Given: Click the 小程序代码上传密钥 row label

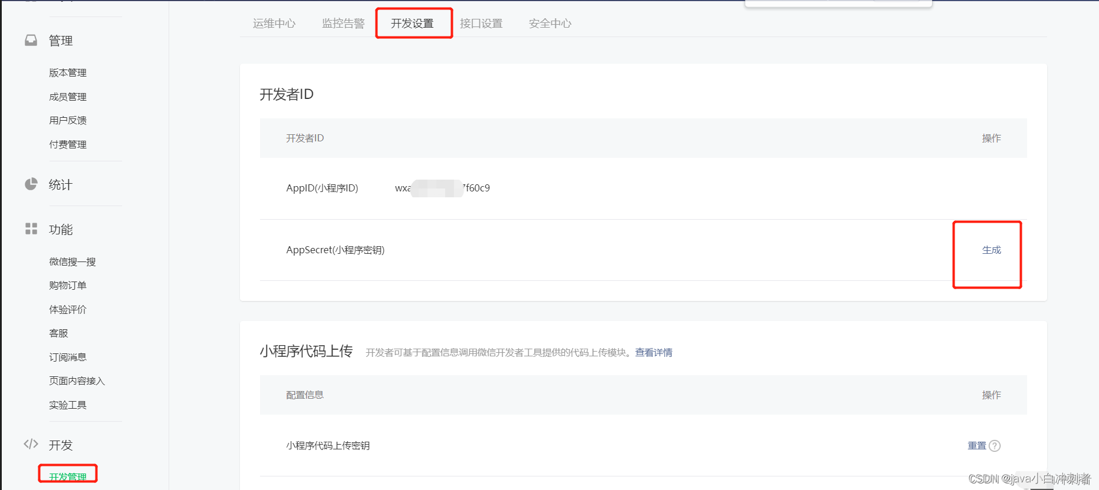Looking at the screenshot, I should click(x=328, y=446).
